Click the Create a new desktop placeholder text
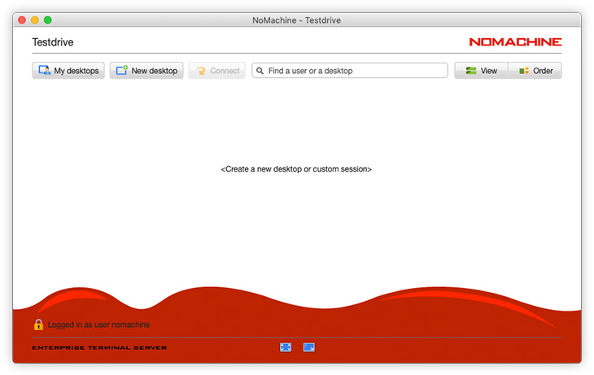This screenshot has width=594, height=375. [x=296, y=169]
